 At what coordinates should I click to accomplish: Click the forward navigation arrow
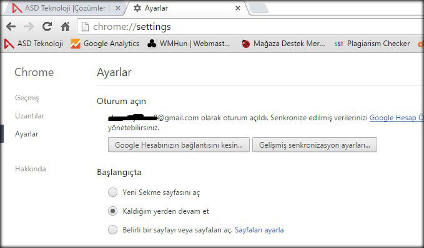tap(29, 26)
